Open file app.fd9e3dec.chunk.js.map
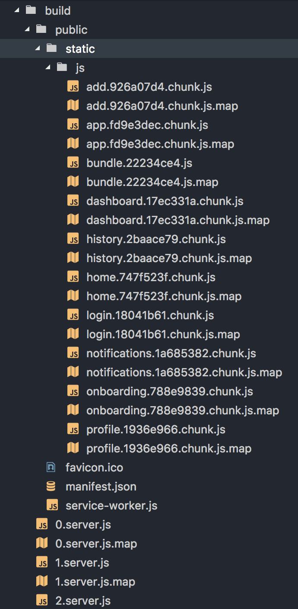The height and width of the screenshot is (609, 298). 160,144
